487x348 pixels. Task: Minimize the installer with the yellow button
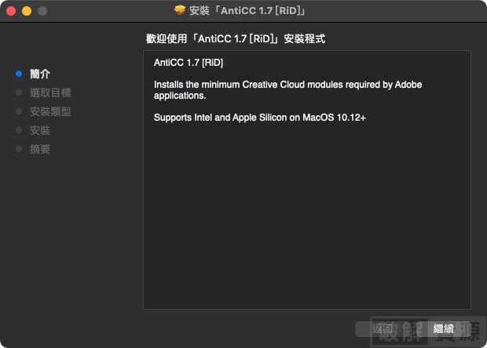pos(27,11)
